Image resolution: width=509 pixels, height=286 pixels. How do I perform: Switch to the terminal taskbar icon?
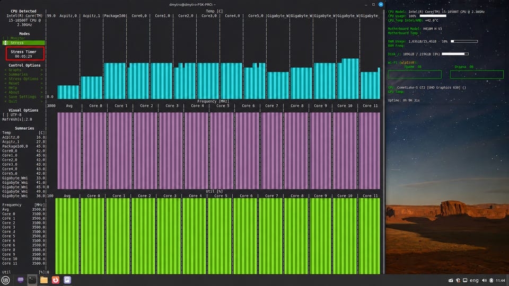tap(32, 280)
